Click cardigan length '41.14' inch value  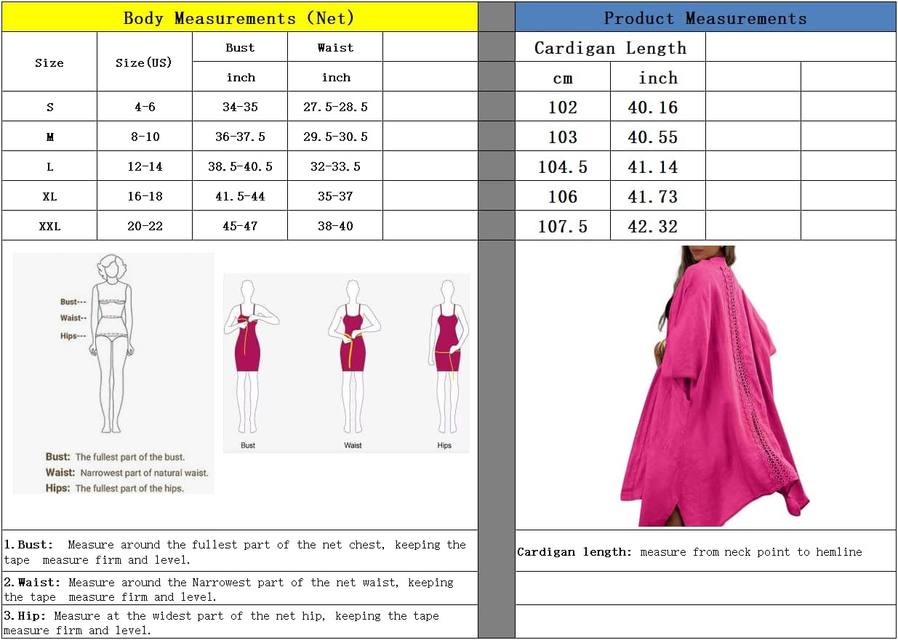657,166
